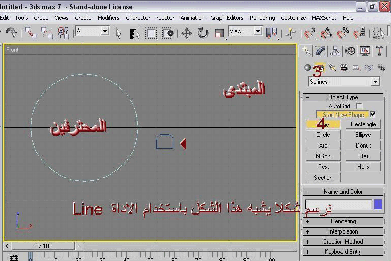The image size is (391, 261).
Task: Open the Utilities hammer panel tab
Action: [x=379, y=51]
